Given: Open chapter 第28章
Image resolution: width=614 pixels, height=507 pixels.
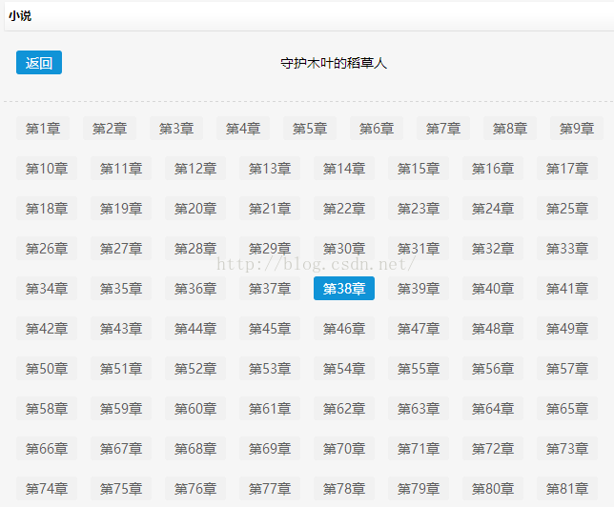Looking at the screenshot, I should click(x=195, y=248).
